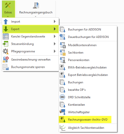Select the Modellkontenrahmen export entry
Image resolution: width=124 pixels, height=134 pixels.
click(x=88, y=45)
